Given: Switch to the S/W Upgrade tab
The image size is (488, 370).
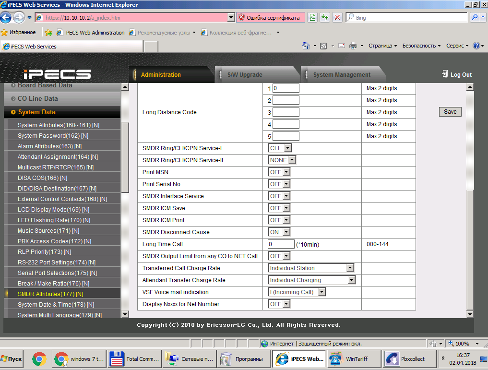Looking at the screenshot, I should pos(245,75).
